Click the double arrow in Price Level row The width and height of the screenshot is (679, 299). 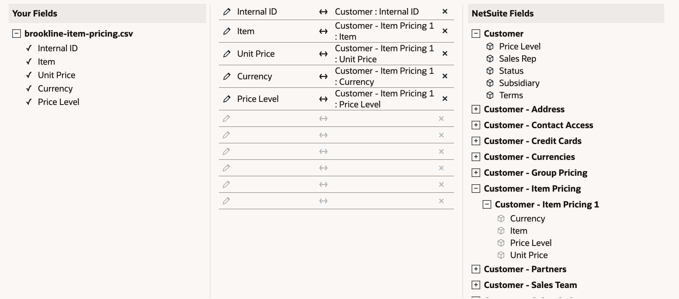coord(323,99)
